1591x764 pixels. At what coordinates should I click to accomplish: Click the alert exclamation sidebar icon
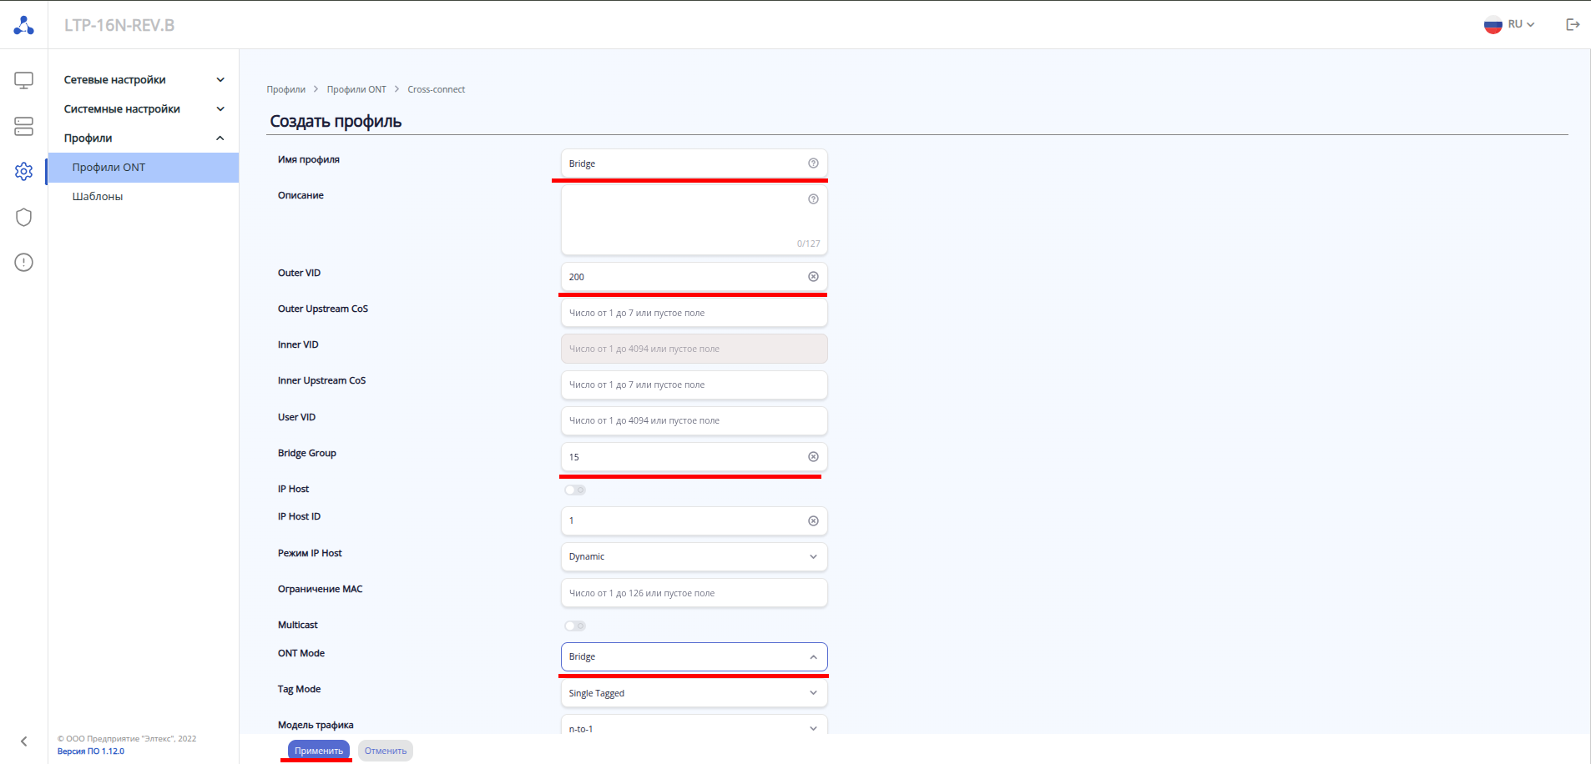point(23,263)
